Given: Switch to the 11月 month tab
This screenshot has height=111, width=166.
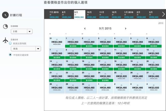Looking at the screenshot, I should tap(104, 15).
